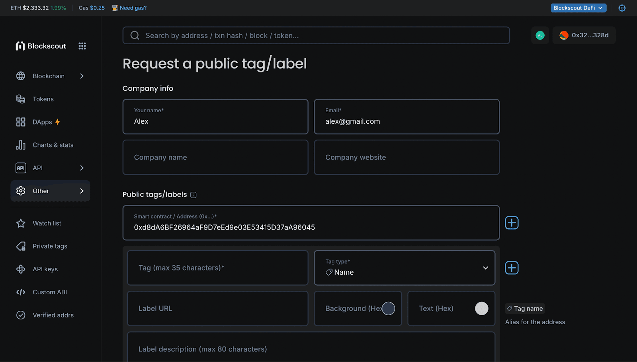Click the AL avatar icon
This screenshot has width=637, height=362.
click(540, 35)
